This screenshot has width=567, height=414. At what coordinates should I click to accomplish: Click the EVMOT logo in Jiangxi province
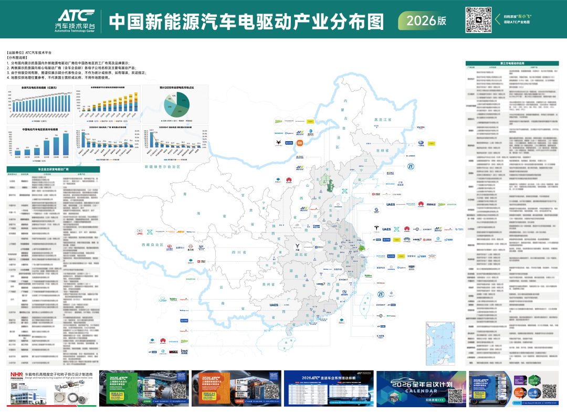click(343, 279)
